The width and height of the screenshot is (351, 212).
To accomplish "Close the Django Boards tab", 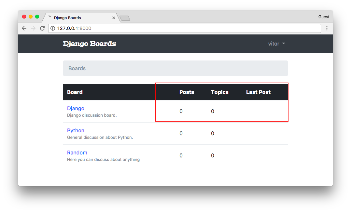I will pos(114,18).
